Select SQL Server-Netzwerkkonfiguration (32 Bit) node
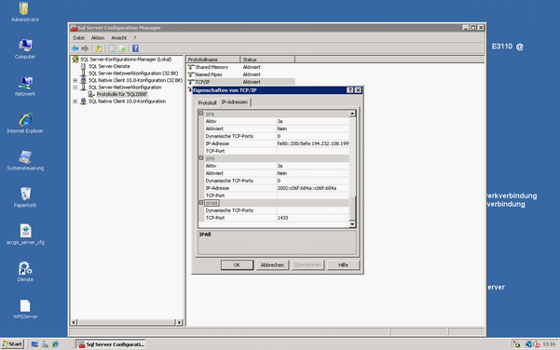This screenshot has height=350, width=560. pos(133,74)
